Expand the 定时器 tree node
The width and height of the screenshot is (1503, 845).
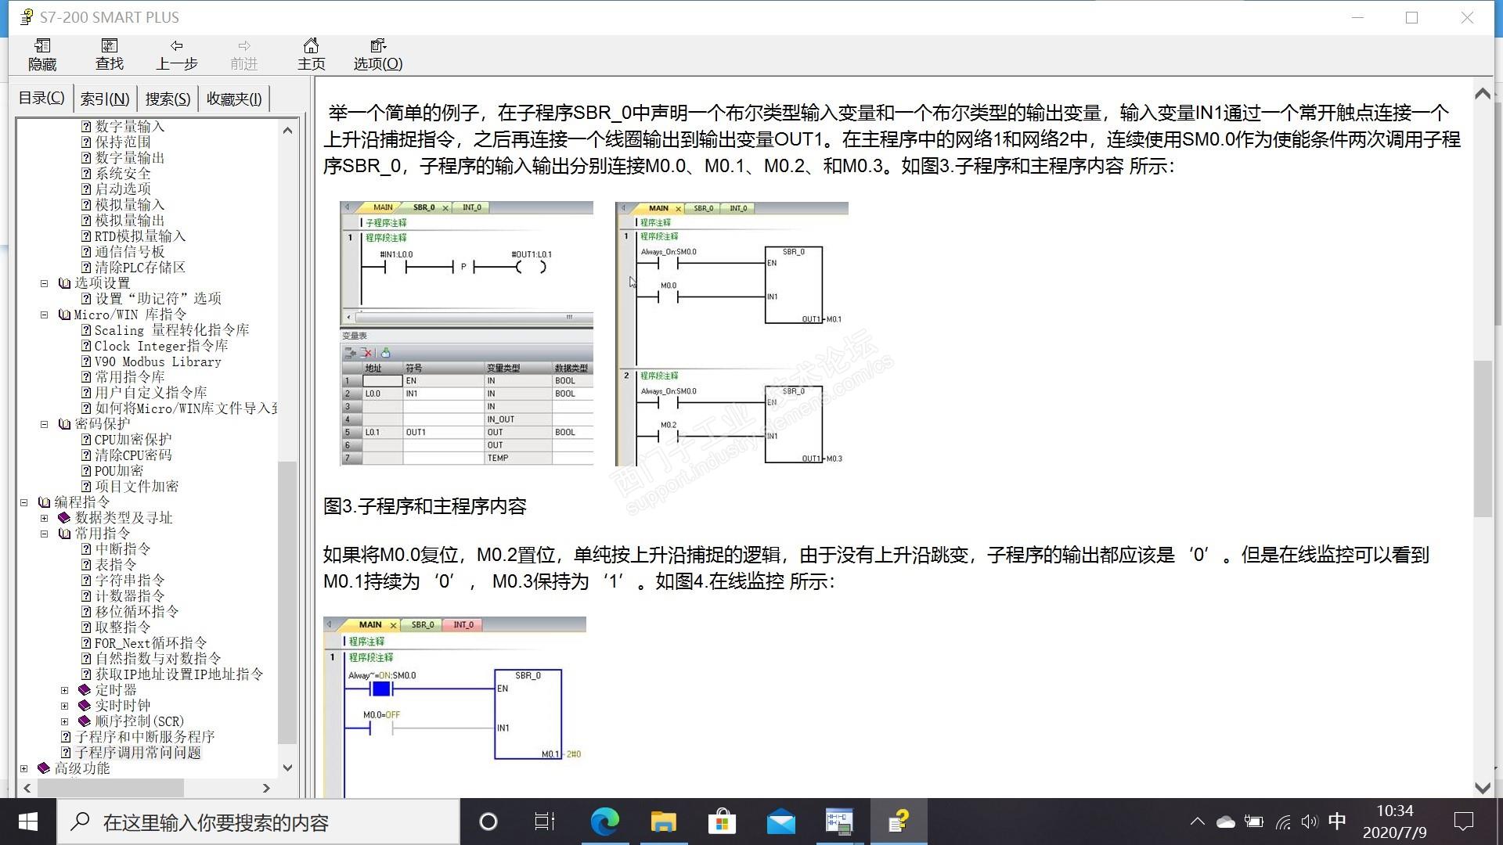pyautogui.click(x=65, y=690)
